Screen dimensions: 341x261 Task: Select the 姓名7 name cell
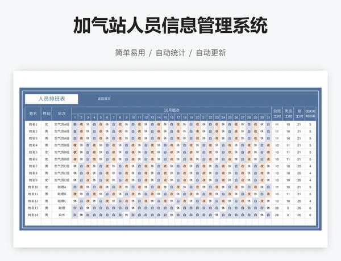pos(33,166)
